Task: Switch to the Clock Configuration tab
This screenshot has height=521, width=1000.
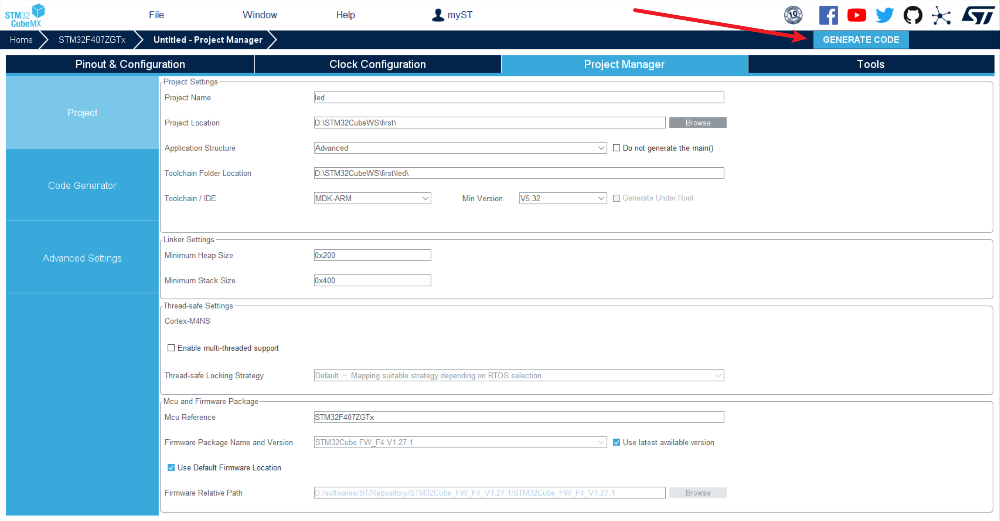Action: click(377, 64)
